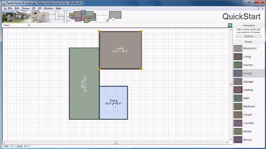Select the Bath room swatch
This screenshot has width=266, height=149.
pyautogui.click(x=238, y=98)
